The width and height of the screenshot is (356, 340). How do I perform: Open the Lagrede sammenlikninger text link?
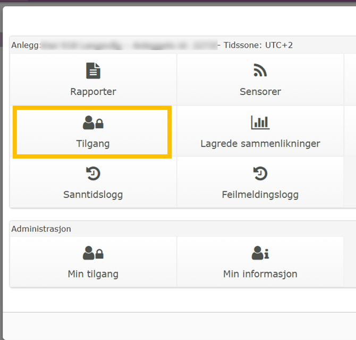(260, 144)
